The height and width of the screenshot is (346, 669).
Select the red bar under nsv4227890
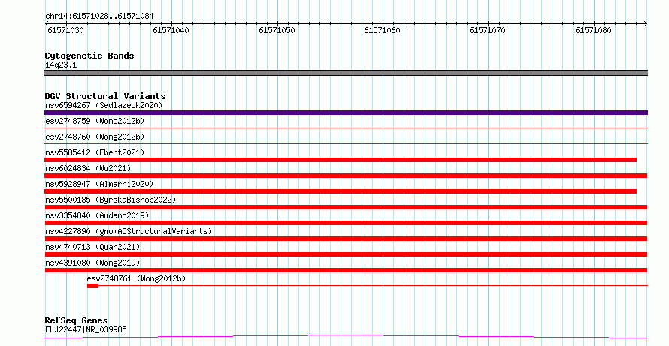coord(346,239)
